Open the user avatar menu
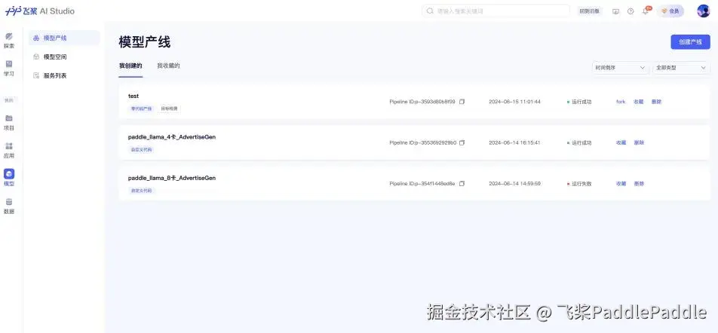Image resolution: width=718 pixels, height=333 pixels. pos(704,11)
